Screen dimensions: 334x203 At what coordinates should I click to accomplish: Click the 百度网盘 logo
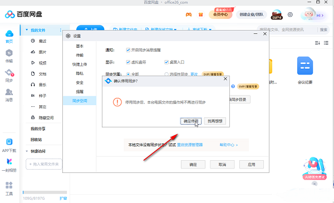[23, 14]
